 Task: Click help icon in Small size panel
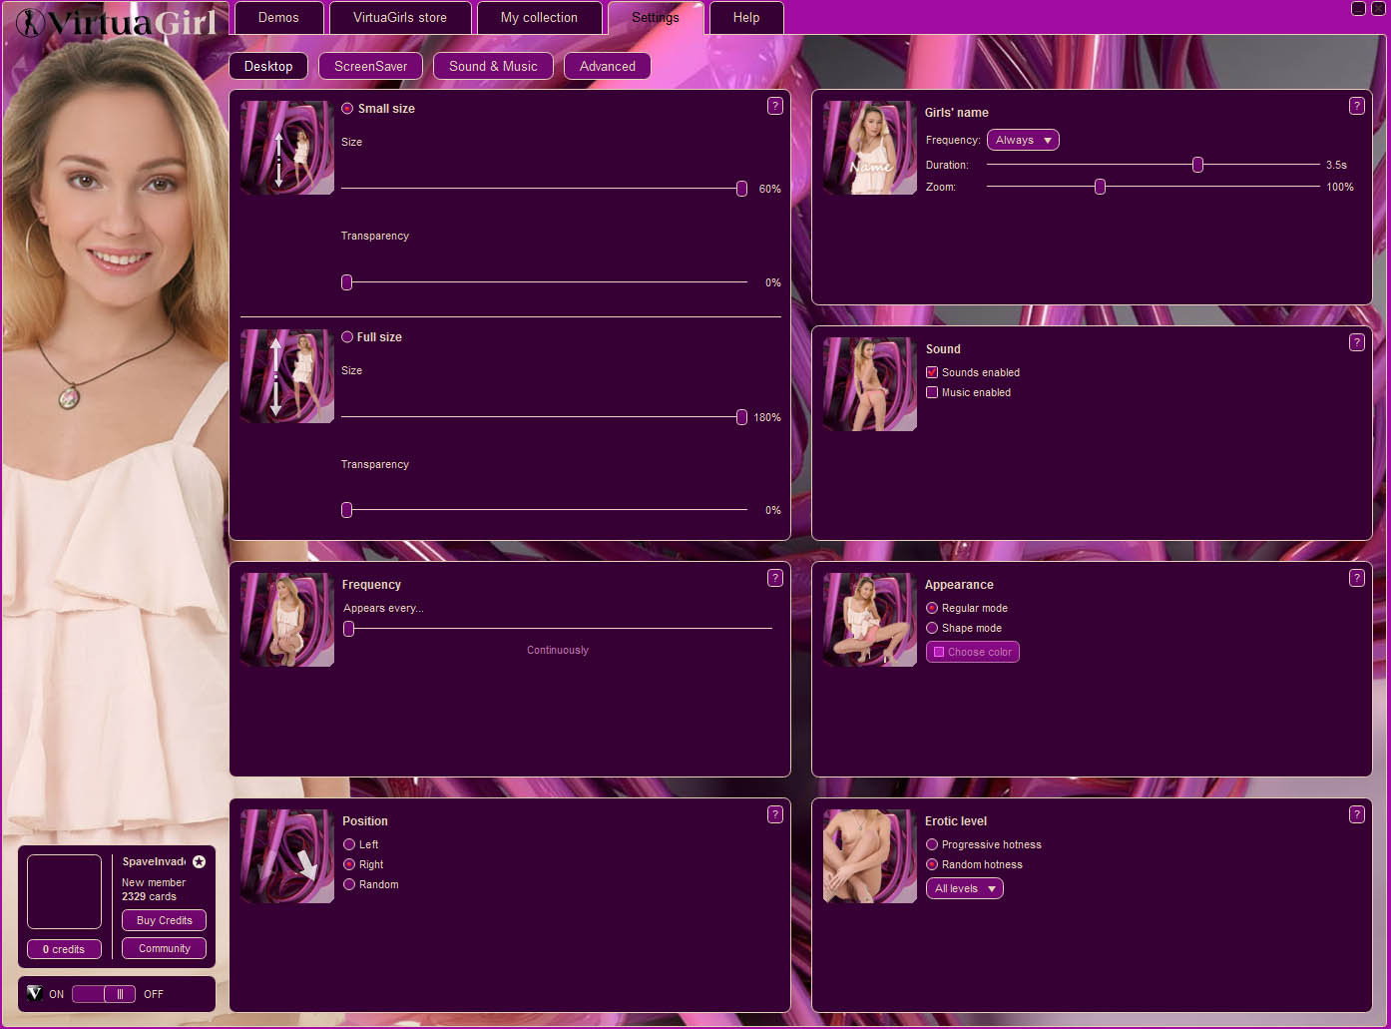pyautogui.click(x=774, y=106)
